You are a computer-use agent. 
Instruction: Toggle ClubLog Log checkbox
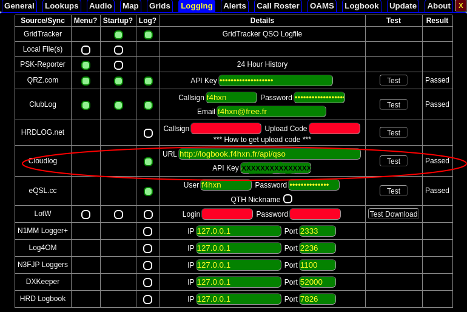149,105
